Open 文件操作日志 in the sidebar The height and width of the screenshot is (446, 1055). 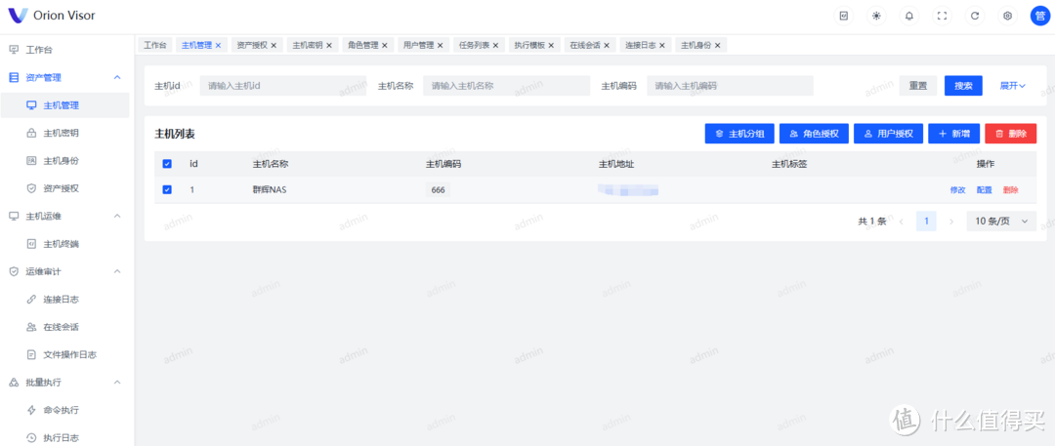64,354
